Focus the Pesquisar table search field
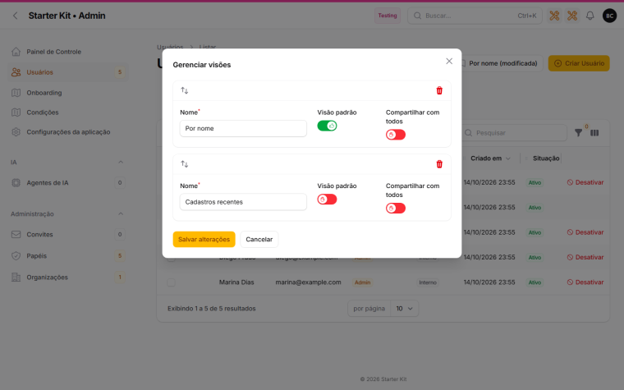 coord(515,133)
